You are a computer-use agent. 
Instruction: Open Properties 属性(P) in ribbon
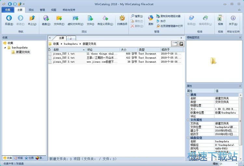(x=137, y=21)
